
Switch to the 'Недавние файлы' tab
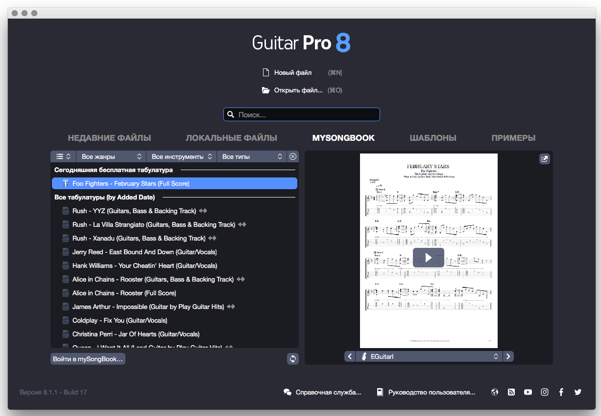[109, 138]
